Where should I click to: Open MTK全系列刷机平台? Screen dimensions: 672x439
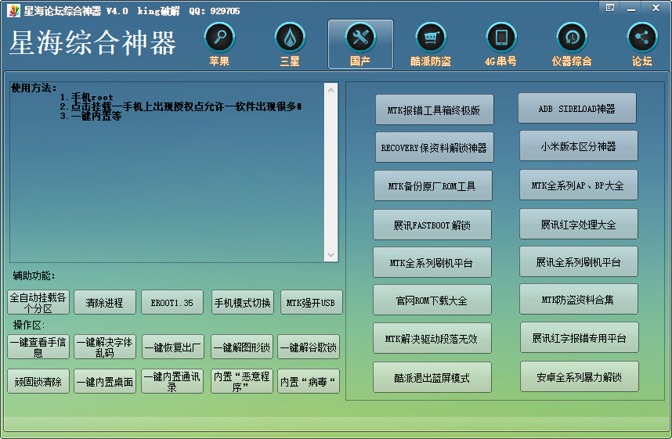click(x=432, y=262)
